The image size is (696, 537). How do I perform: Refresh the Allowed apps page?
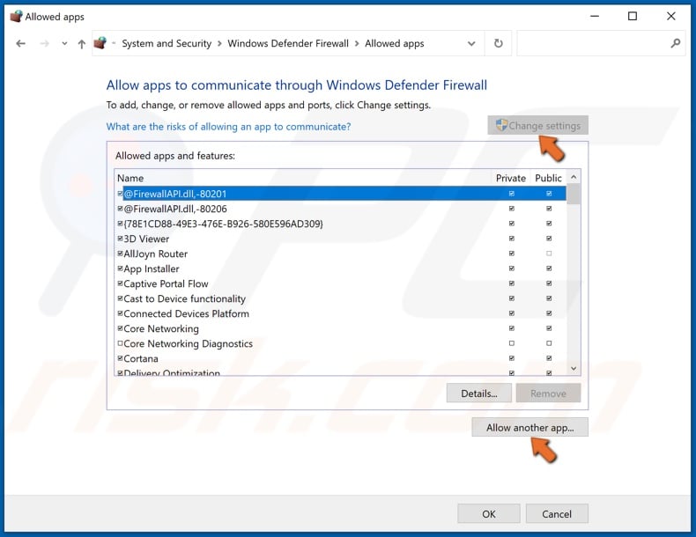(499, 43)
